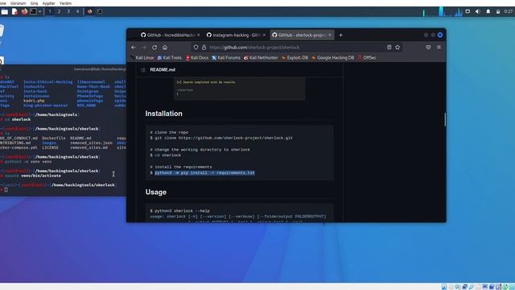The width and height of the screenshot is (515, 290).
Task: Open the Google Hacking DB bookmark
Action: click(332, 57)
